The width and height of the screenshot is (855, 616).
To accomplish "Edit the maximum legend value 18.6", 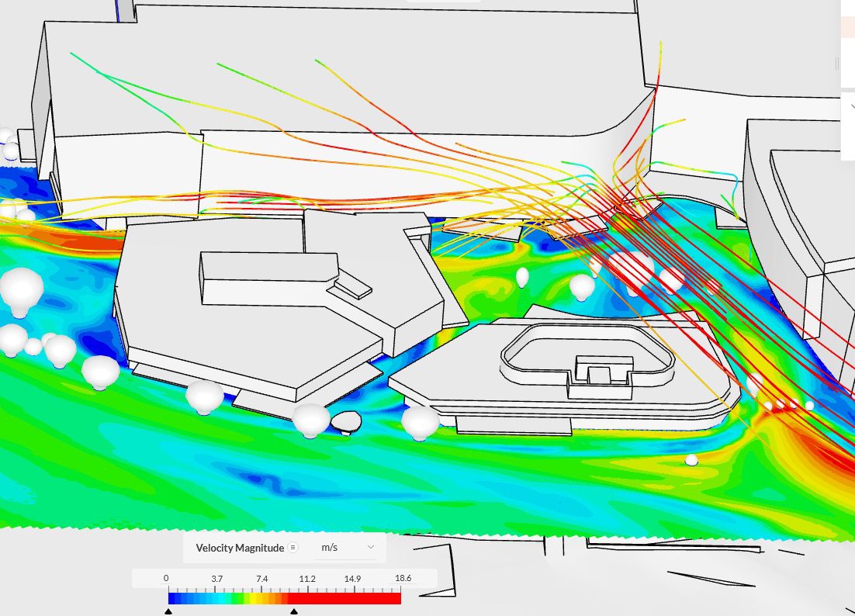I will pos(403,579).
